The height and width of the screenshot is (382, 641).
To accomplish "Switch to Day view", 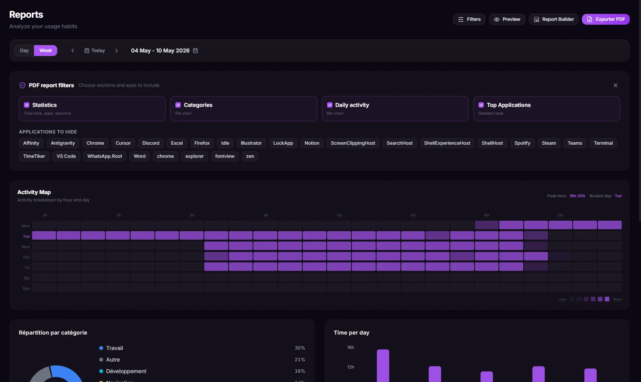I will (24, 51).
